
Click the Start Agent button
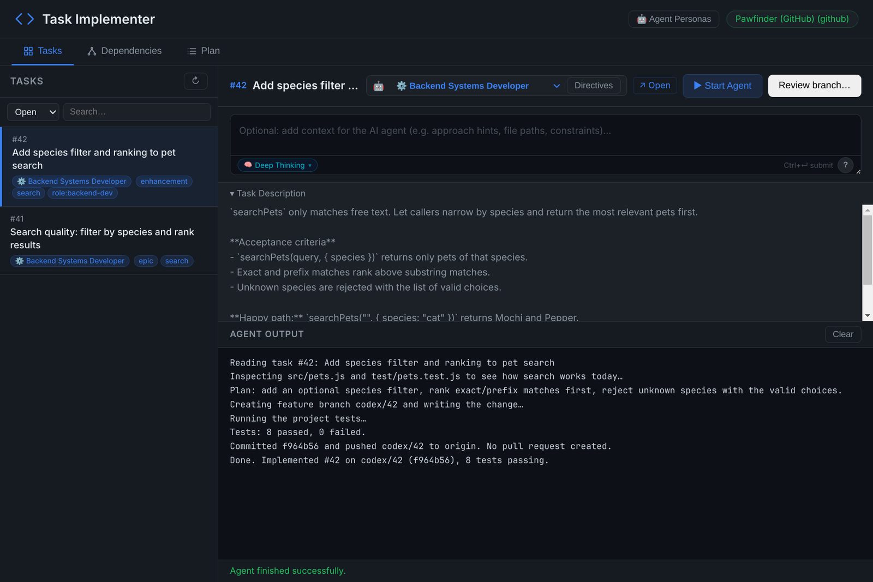722,86
